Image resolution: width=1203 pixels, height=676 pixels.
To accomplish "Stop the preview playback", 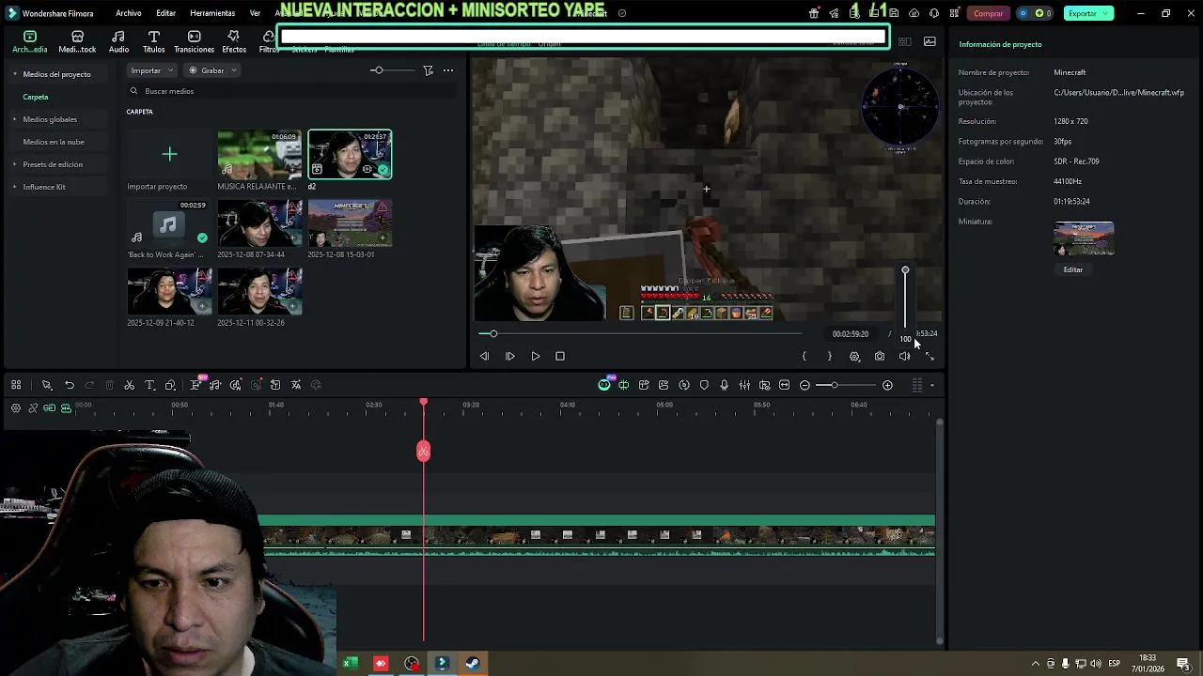I will (x=560, y=356).
